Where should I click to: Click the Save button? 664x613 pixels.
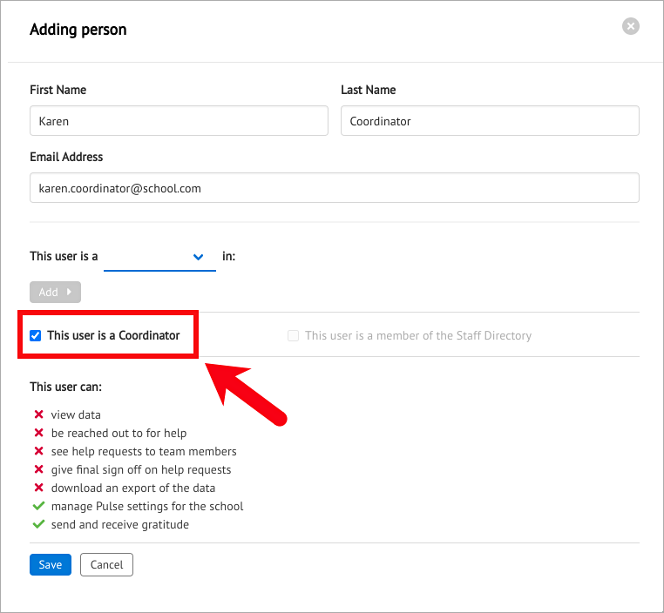51,565
